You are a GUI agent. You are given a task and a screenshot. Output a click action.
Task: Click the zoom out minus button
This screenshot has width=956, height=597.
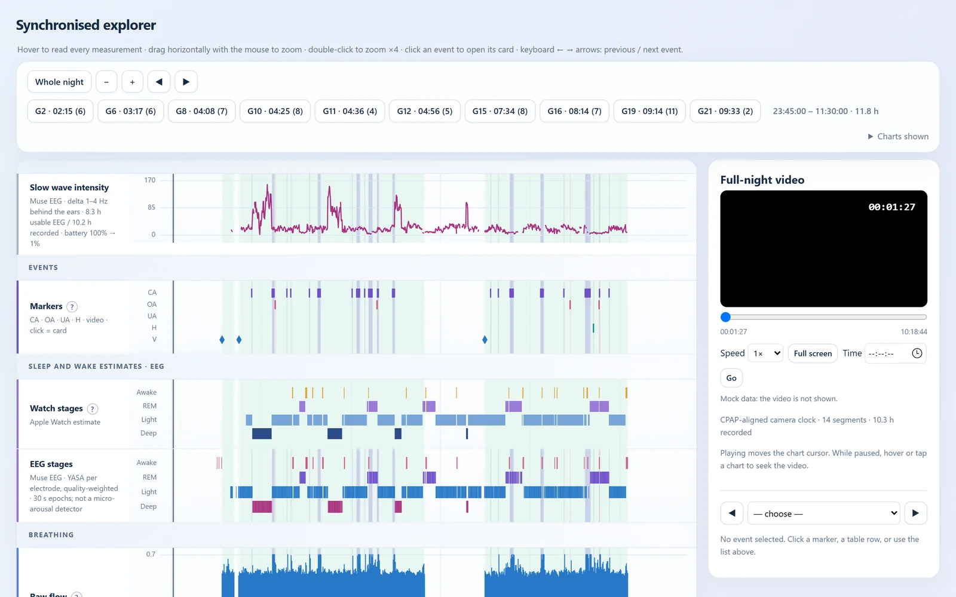tap(106, 82)
